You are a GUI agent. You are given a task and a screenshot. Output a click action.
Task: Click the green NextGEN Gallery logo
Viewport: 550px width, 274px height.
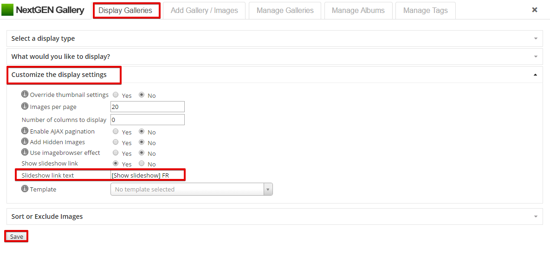tap(7, 10)
